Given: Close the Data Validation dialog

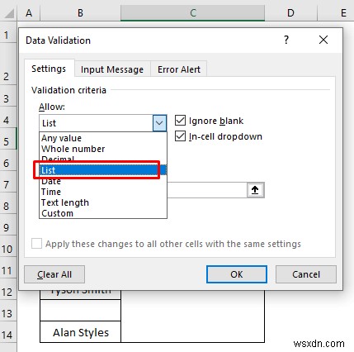Looking at the screenshot, I should 323,40.
